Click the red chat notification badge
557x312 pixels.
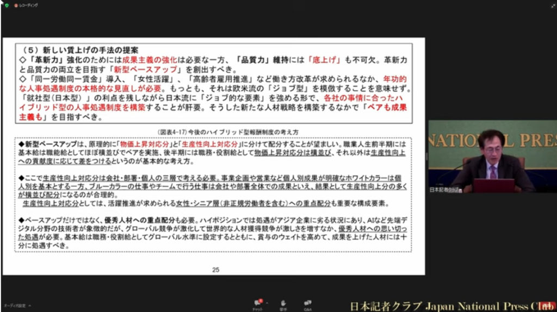tap(261, 300)
